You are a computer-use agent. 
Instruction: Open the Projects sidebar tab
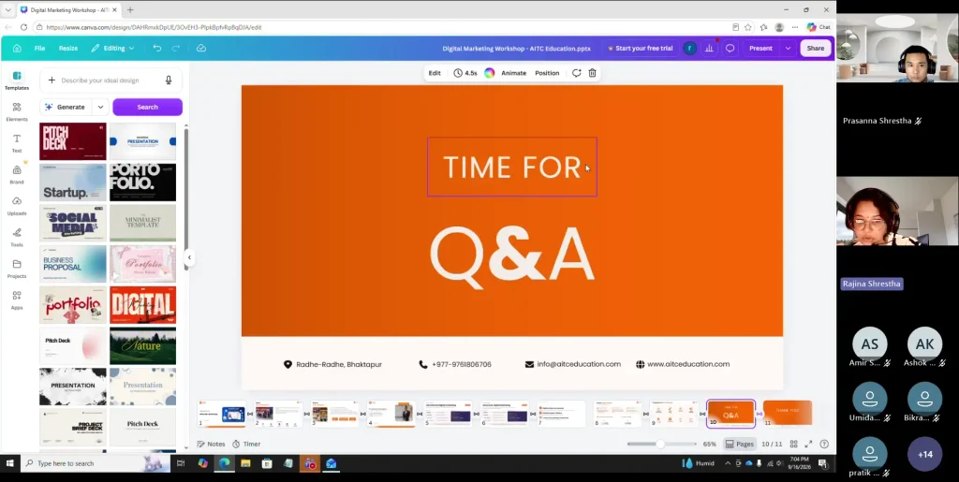click(17, 269)
